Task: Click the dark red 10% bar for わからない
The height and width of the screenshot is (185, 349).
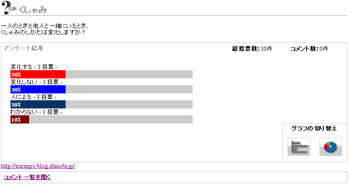Action: 20,119
